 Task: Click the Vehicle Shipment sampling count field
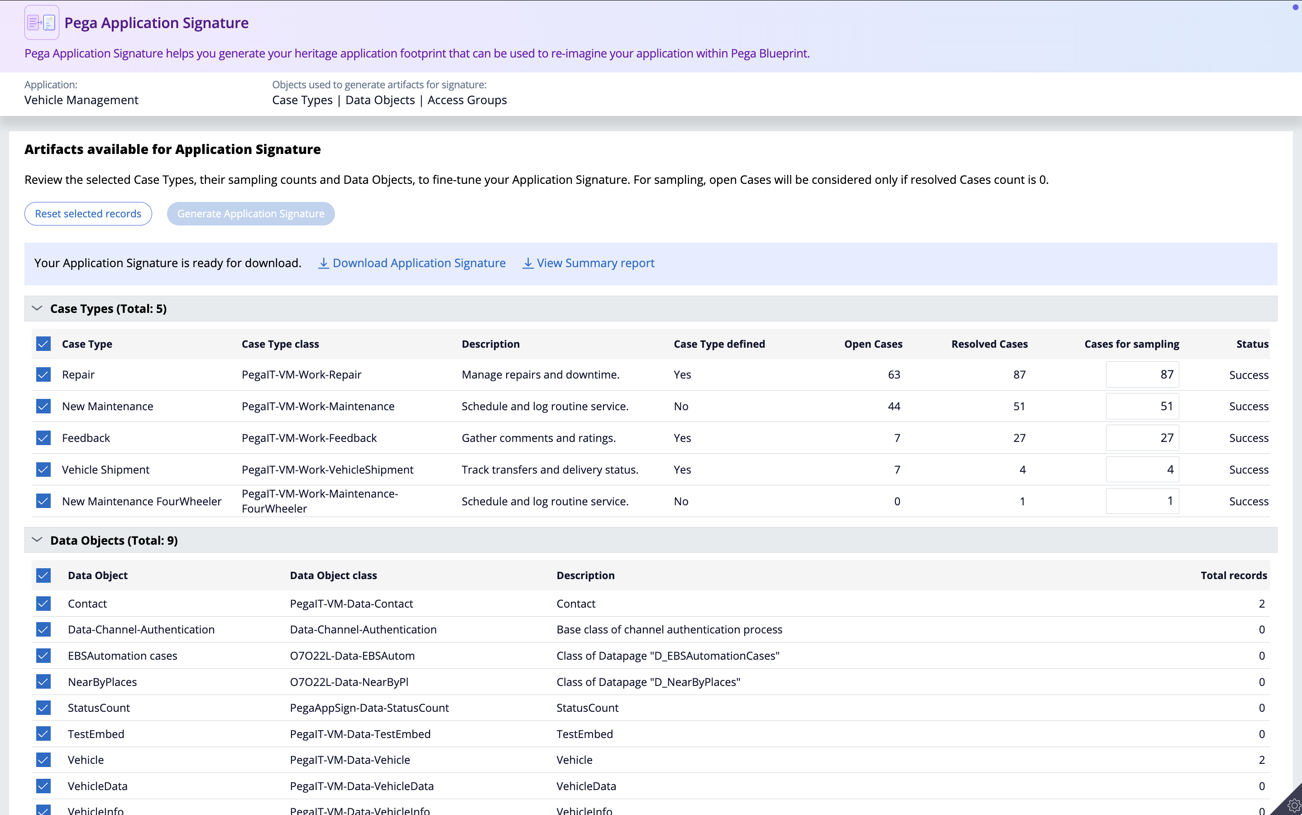click(x=1142, y=470)
